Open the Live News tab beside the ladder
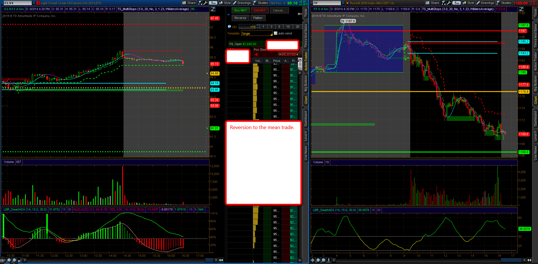538x264 pixels. tap(306, 153)
